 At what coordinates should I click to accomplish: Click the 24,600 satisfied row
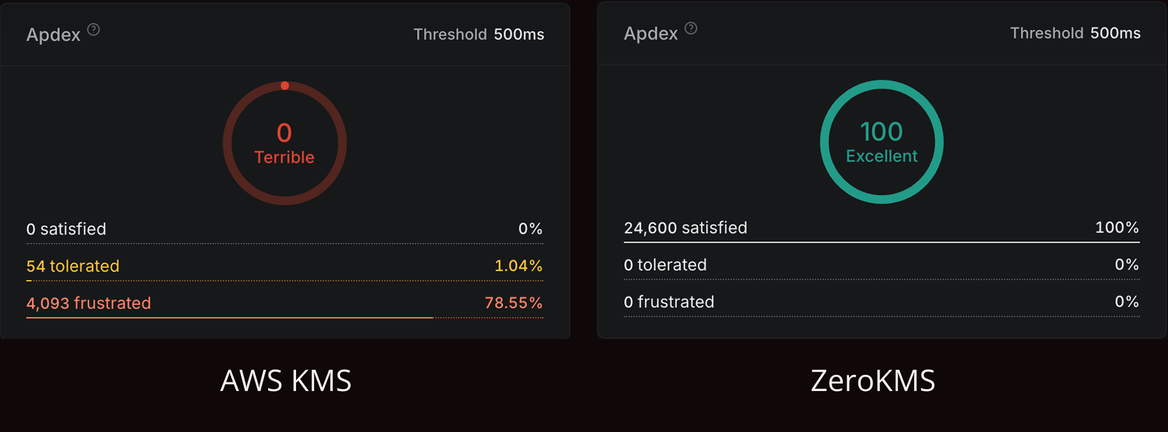point(882,228)
